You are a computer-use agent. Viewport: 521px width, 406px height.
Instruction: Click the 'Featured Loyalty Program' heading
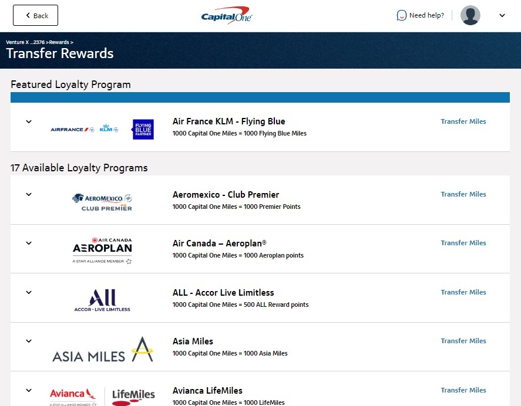click(x=70, y=84)
